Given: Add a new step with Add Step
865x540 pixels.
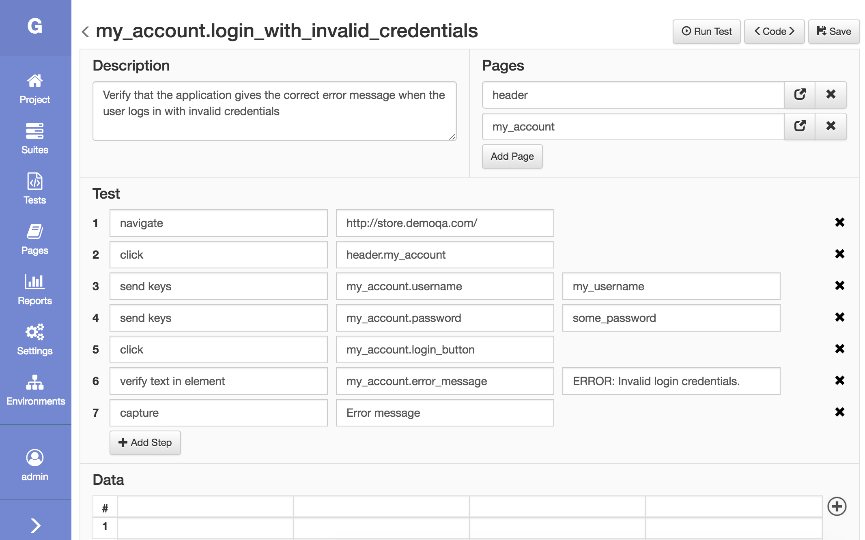Looking at the screenshot, I should (145, 443).
